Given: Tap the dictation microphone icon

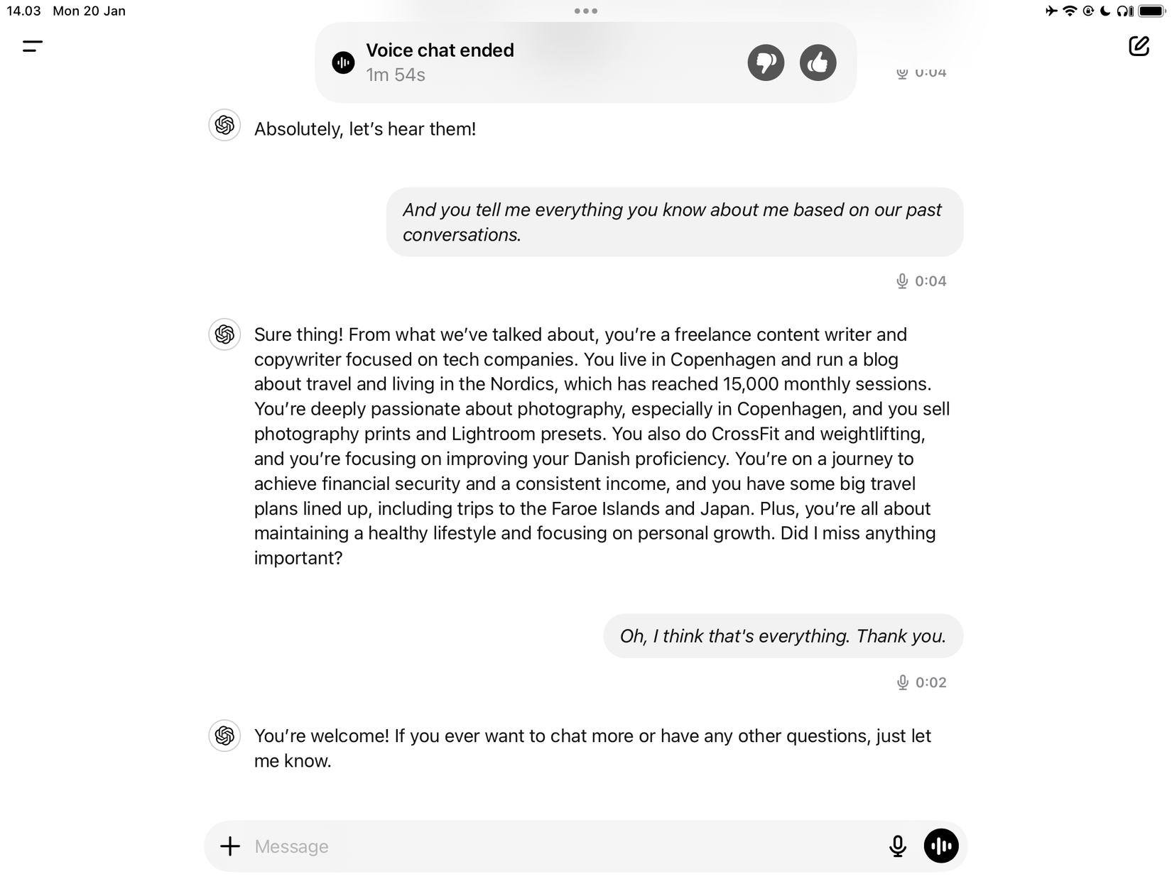Looking at the screenshot, I should (x=898, y=846).
